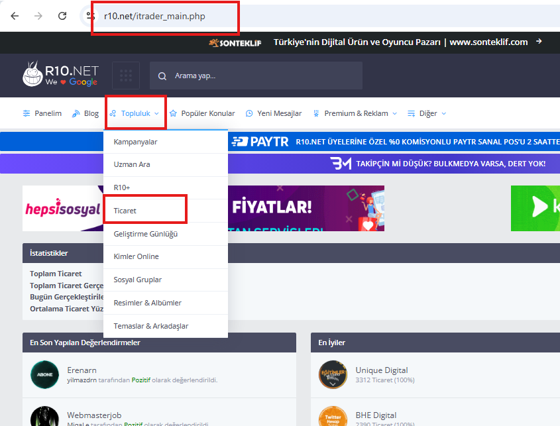This screenshot has width=560, height=426.
Task: Open Erenarn's profile link
Action: pos(82,370)
